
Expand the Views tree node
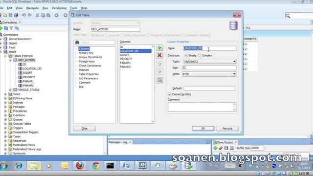(5, 94)
